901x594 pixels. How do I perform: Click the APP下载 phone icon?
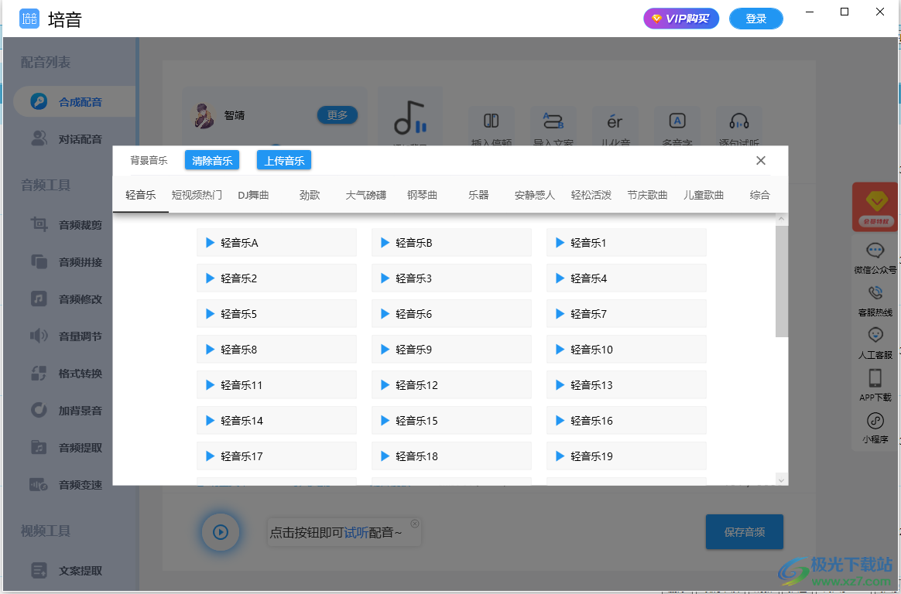(875, 378)
